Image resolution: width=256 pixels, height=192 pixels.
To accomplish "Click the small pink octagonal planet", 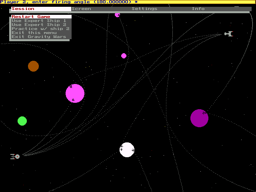I will [x=124, y=56].
